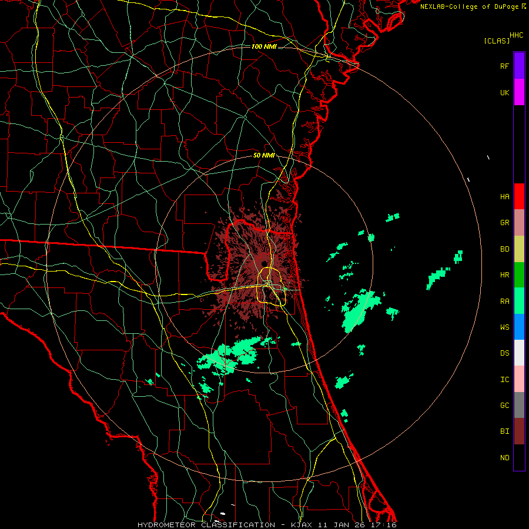Select the light pink IC swatch
Screen dimensions: 529x529
(x=519, y=379)
